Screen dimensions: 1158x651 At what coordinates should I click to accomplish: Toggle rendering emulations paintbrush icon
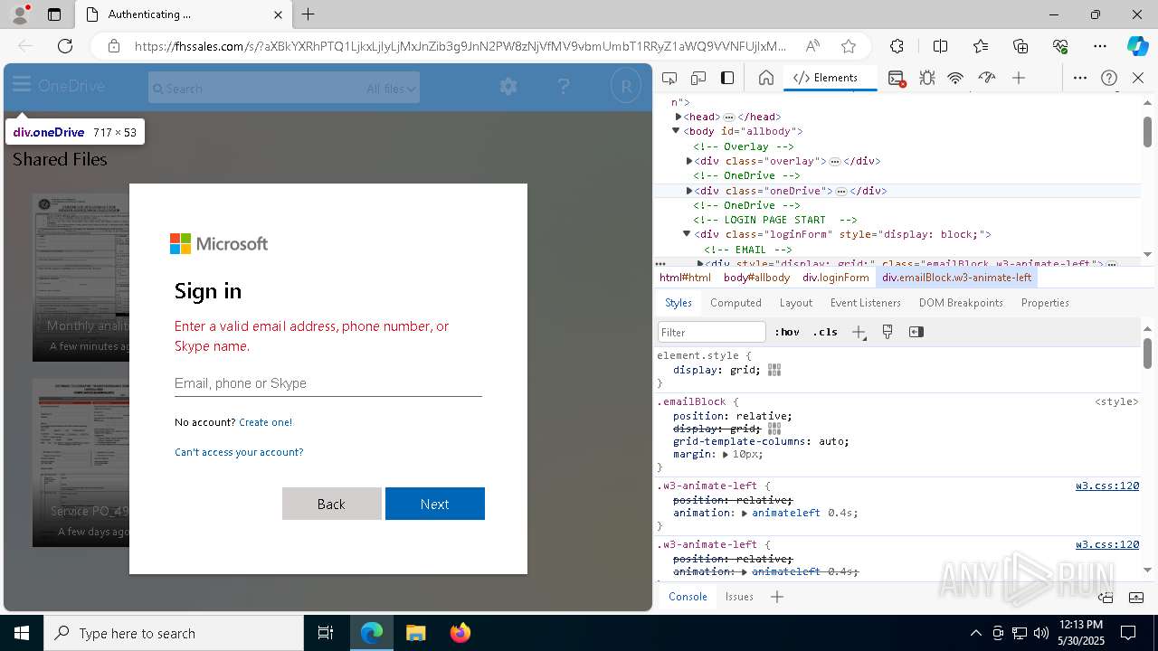coord(887,332)
